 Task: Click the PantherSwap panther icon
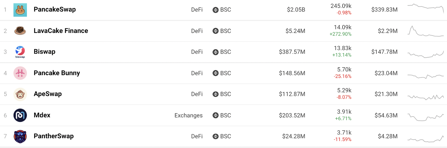point(20,136)
